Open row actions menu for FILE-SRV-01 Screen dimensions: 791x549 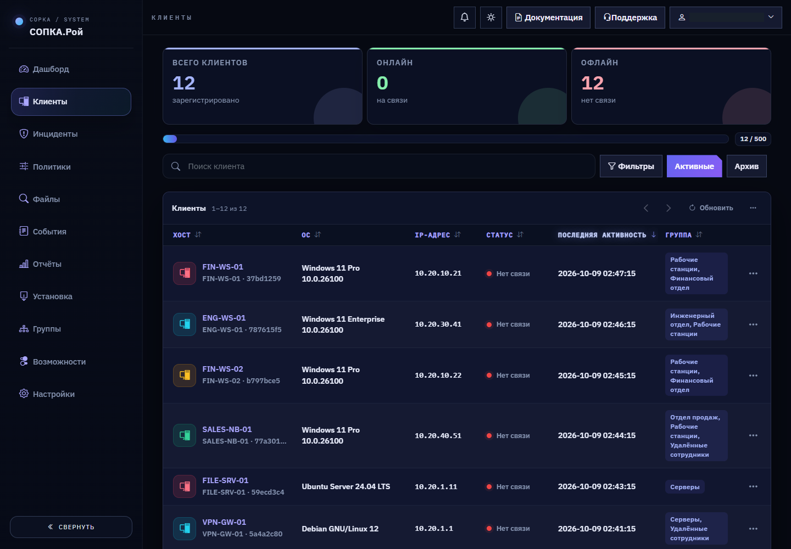tap(753, 486)
